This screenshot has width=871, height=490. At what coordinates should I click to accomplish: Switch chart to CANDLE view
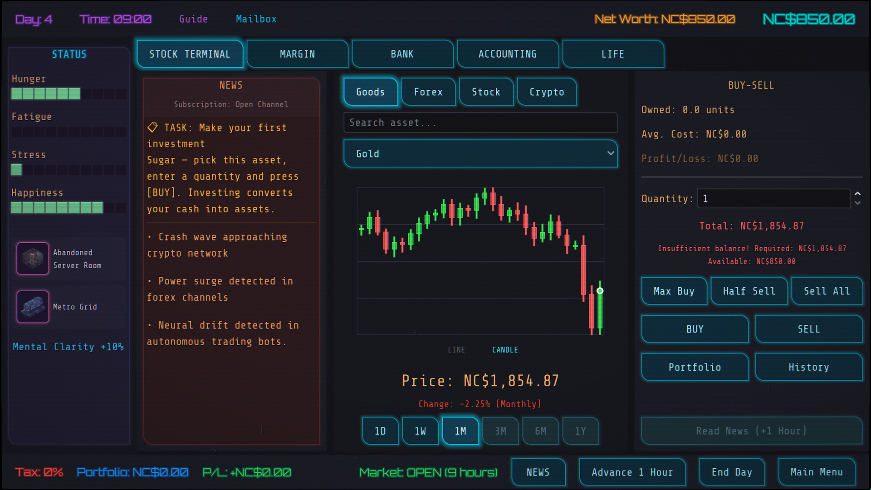coord(505,350)
